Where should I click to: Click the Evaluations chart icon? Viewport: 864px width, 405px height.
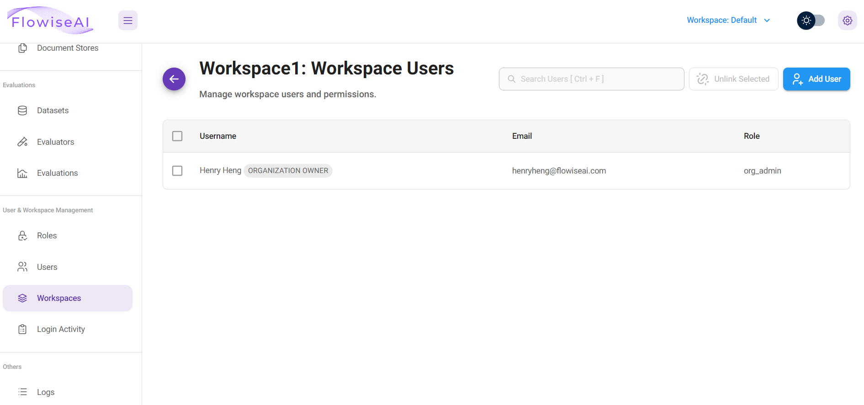(22, 173)
